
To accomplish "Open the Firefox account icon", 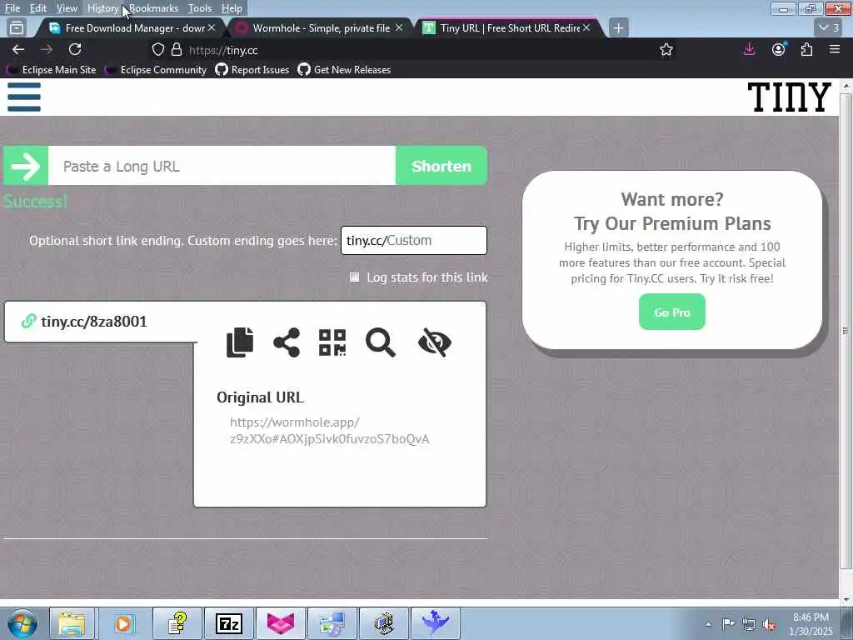I will (779, 49).
